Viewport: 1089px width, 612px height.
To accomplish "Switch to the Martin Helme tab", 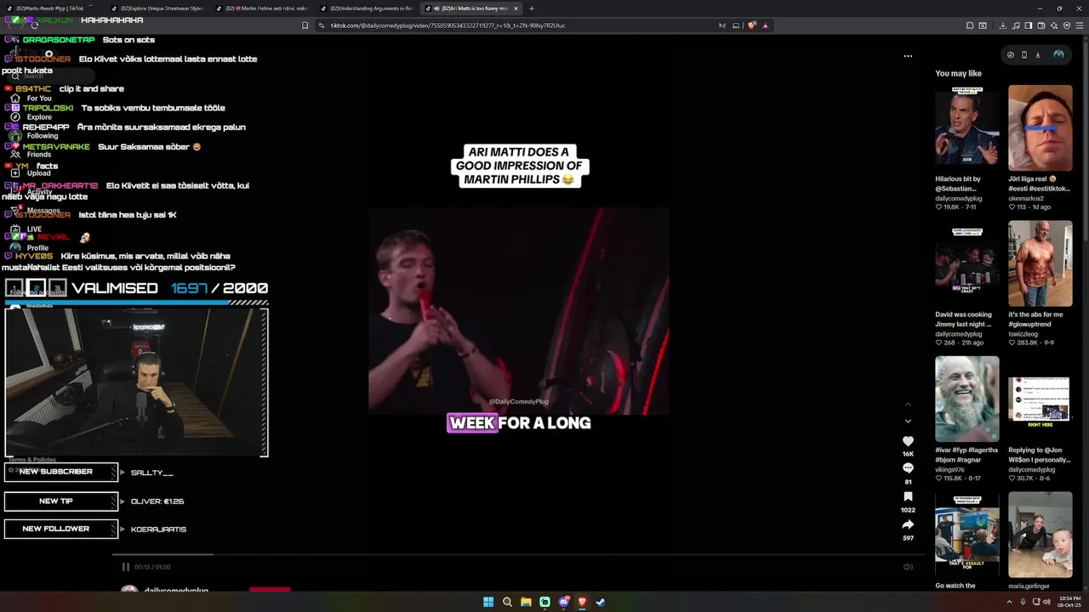I will click(x=262, y=8).
